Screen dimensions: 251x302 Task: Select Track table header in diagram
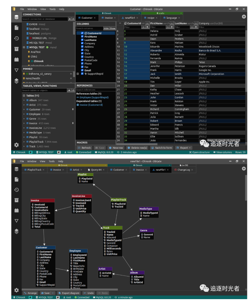pos(113,227)
